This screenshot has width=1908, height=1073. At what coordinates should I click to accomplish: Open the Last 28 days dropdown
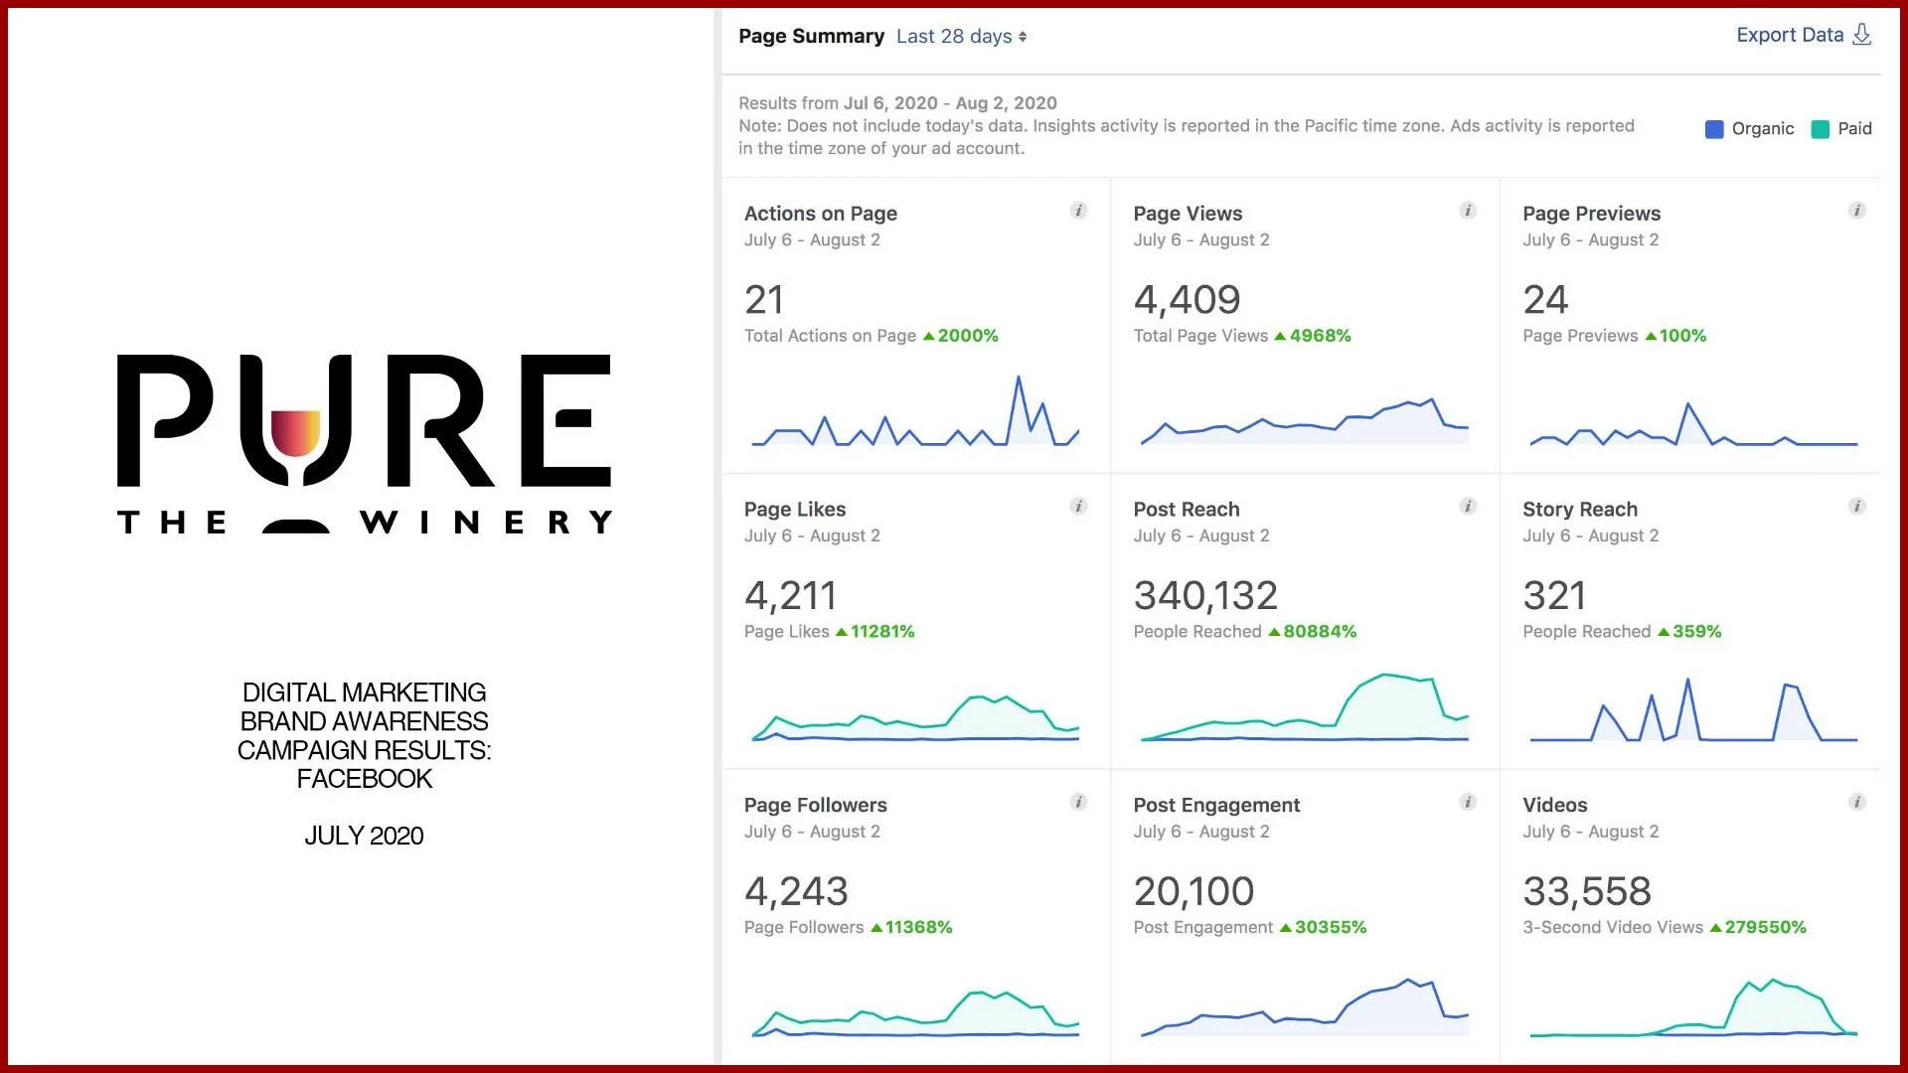(961, 37)
